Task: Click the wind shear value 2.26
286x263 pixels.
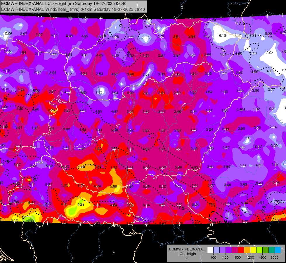Action: click(x=51, y=110)
